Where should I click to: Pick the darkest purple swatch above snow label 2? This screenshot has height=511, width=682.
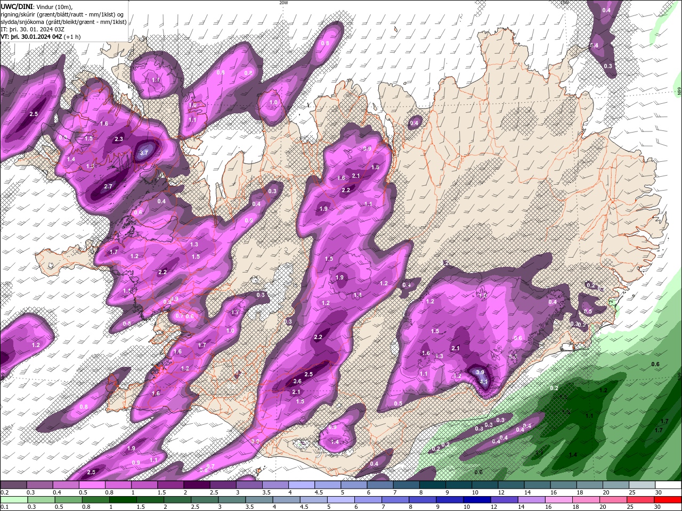tap(196, 485)
